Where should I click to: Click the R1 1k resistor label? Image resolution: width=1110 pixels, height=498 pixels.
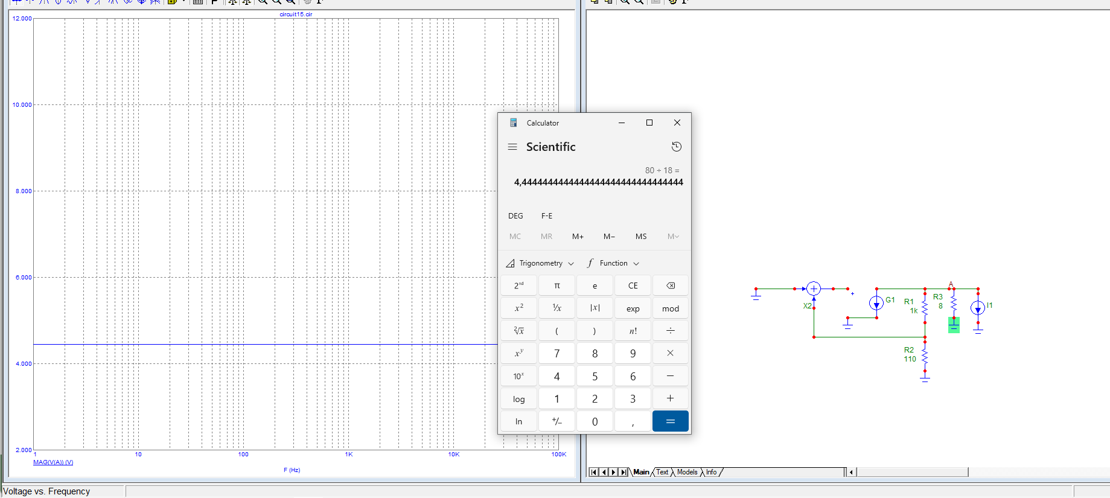(x=910, y=306)
